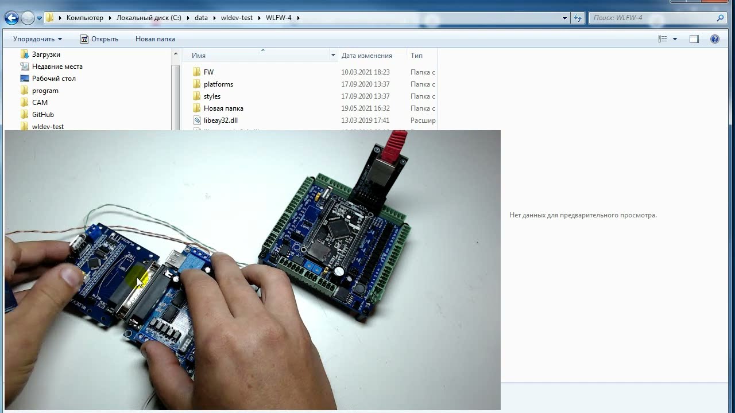735x413 pixels.
Task: Click the date '19.05.2021 16:32'
Action: click(x=365, y=108)
